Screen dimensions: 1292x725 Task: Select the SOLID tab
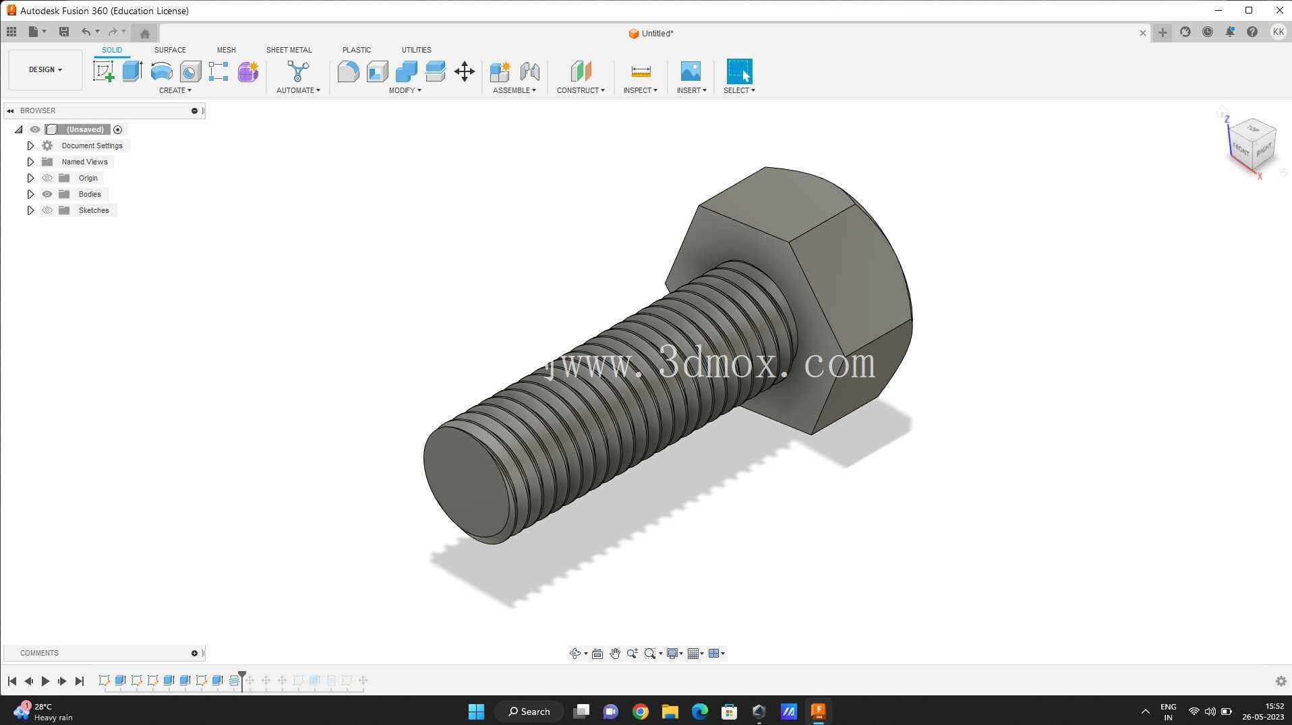click(x=112, y=50)
